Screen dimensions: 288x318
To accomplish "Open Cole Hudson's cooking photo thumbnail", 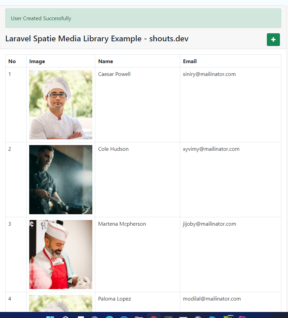I will pos(61,179).
